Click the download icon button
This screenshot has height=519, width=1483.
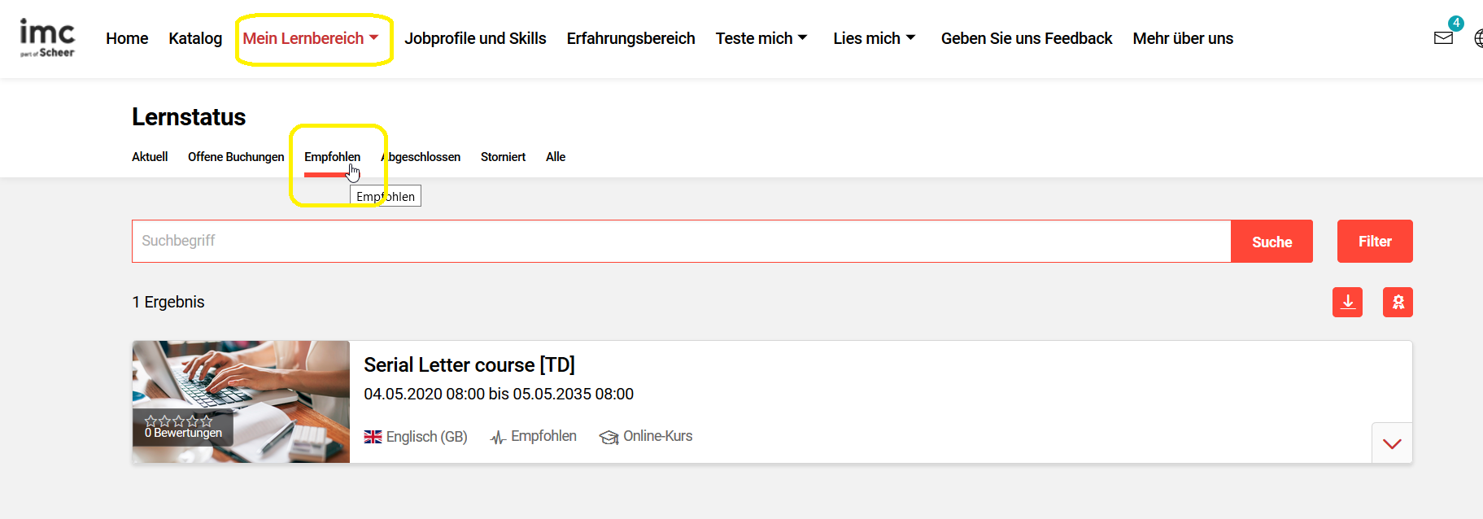(x=1347, y=302)
